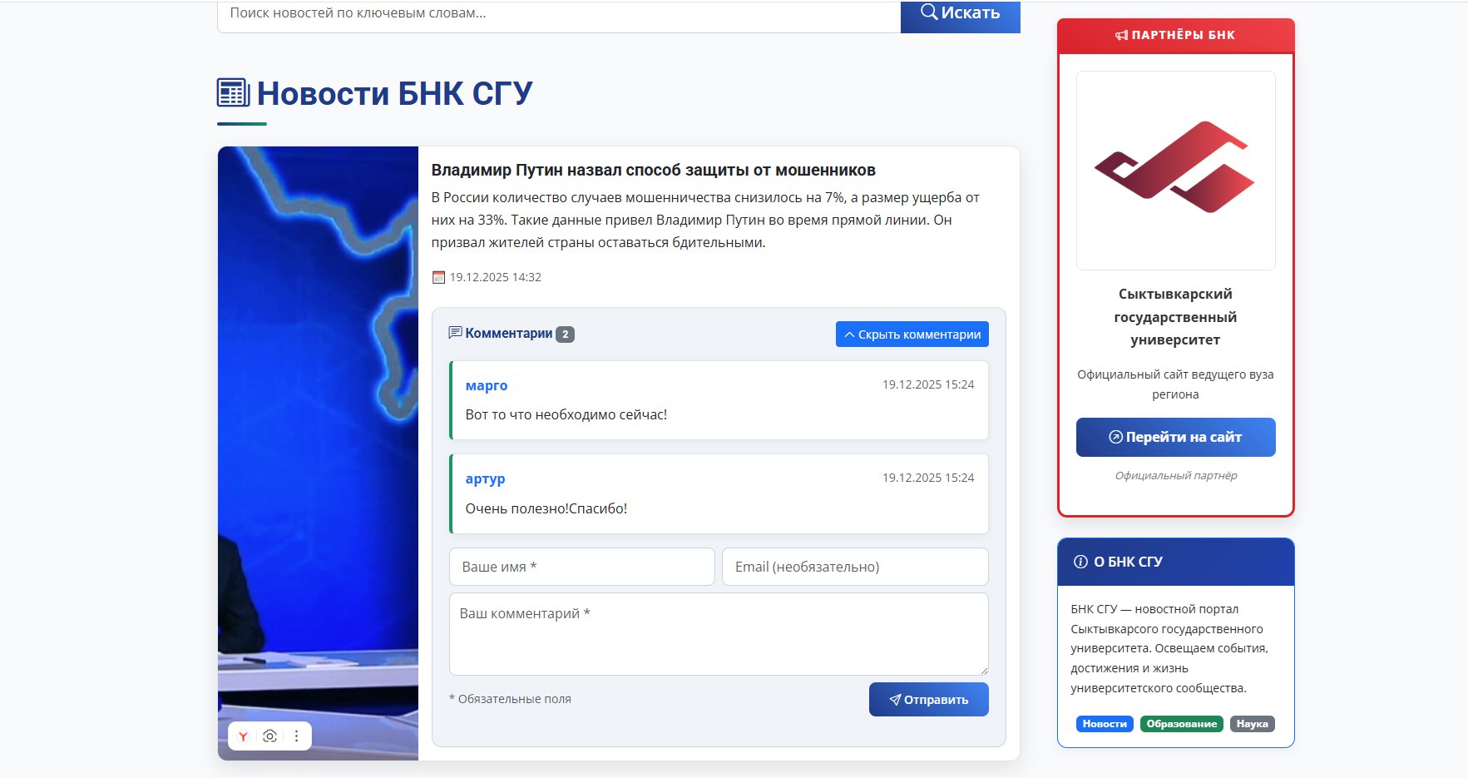Click the info icon in О БНК СГУ header

[x=1080, y=562]
